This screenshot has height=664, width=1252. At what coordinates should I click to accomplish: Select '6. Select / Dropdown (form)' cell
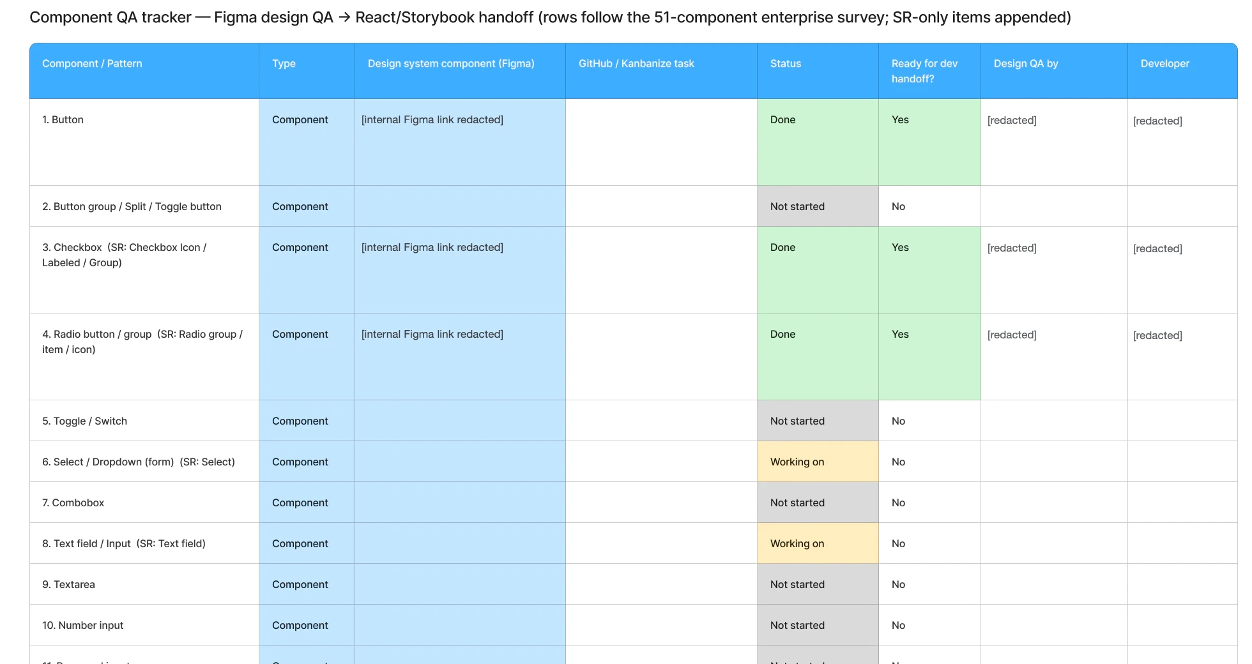[144, 462]
